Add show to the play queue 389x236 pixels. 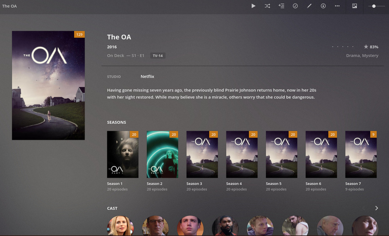pos(281,6)
